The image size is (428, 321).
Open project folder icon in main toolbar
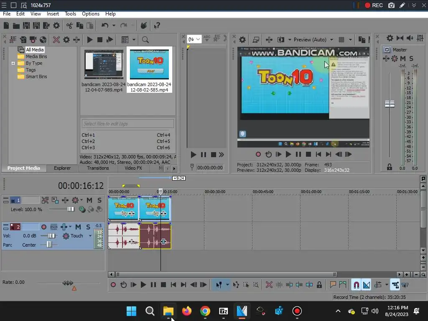16,25
